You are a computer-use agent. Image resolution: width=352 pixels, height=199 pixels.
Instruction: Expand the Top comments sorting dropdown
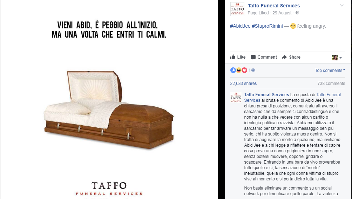point(330,70)
